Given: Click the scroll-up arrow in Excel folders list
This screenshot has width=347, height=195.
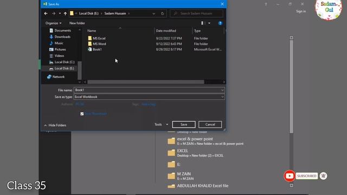Looking at the screenshot, I should tap(292, 38).
